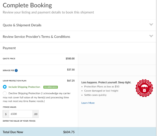Click the Service Fee help question icon
157x136 pixels.
pyautogui.click(x=16, y=70)
